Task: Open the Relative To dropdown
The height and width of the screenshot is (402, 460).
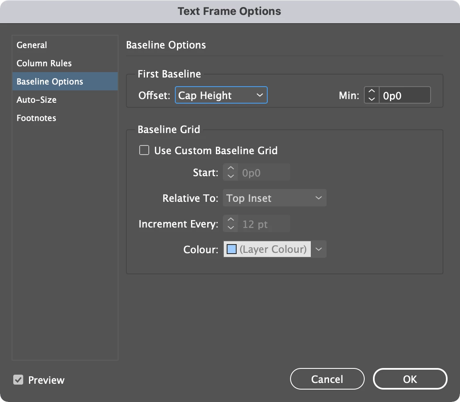Action: point(275,198)
